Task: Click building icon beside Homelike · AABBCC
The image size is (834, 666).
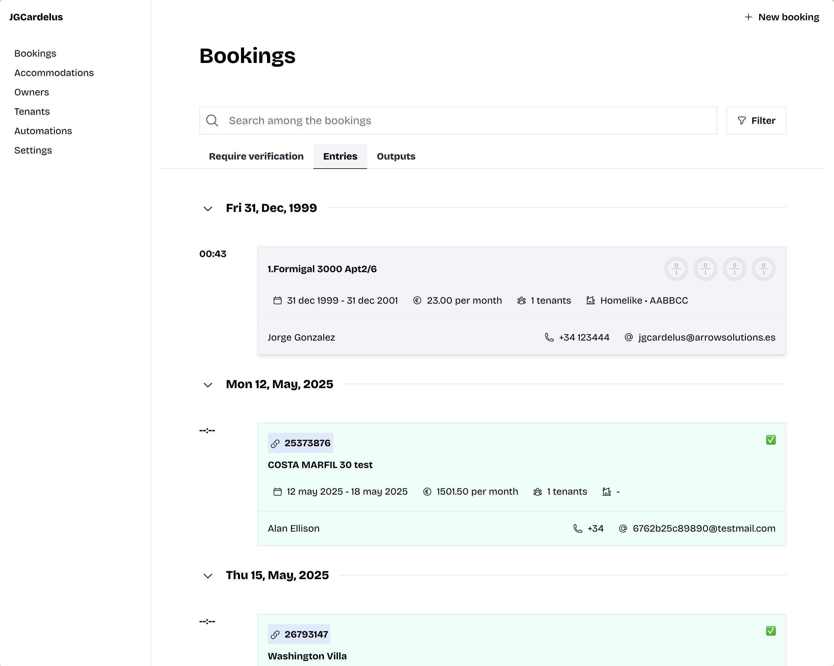Action: tap(590, 301)
